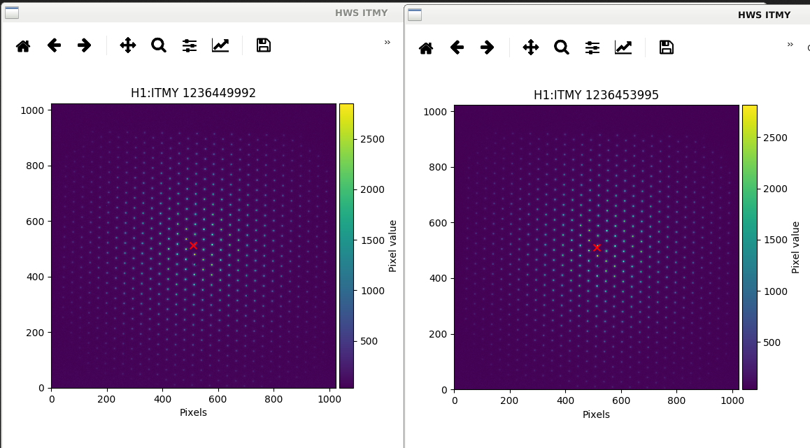Click Save figure disk icon in right window
The width and height of the screenshot is (810, 448).
(667, 48)
